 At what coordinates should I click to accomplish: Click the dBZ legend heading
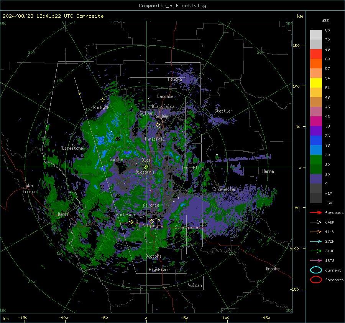pyautogui.click(x=325, y=20)
